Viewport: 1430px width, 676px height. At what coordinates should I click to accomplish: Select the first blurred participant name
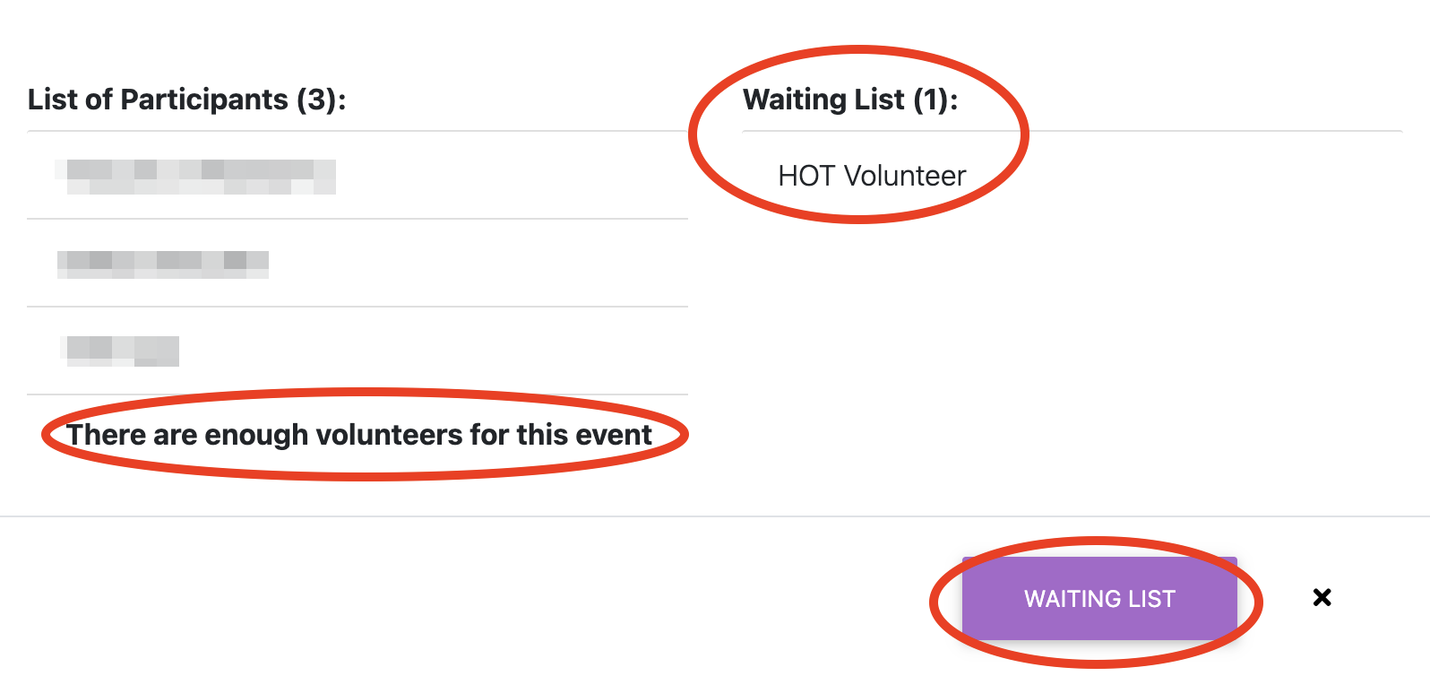click(x=195, y=177)
